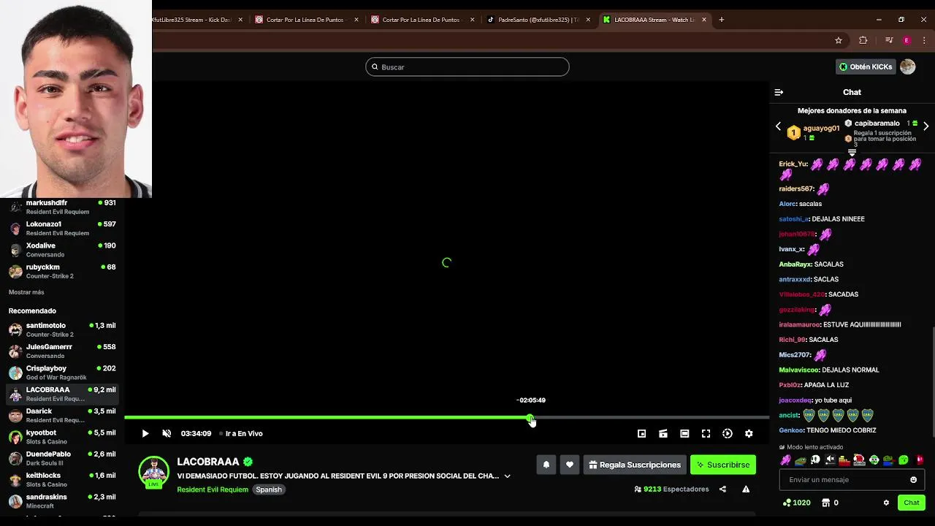
Task: Click the 1020 channel points icon
Action: pos(787,503)
